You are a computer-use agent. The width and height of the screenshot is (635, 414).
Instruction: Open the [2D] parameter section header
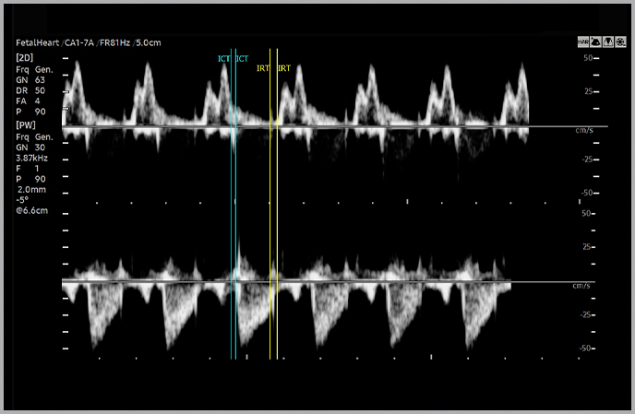[x=25, y=58]
